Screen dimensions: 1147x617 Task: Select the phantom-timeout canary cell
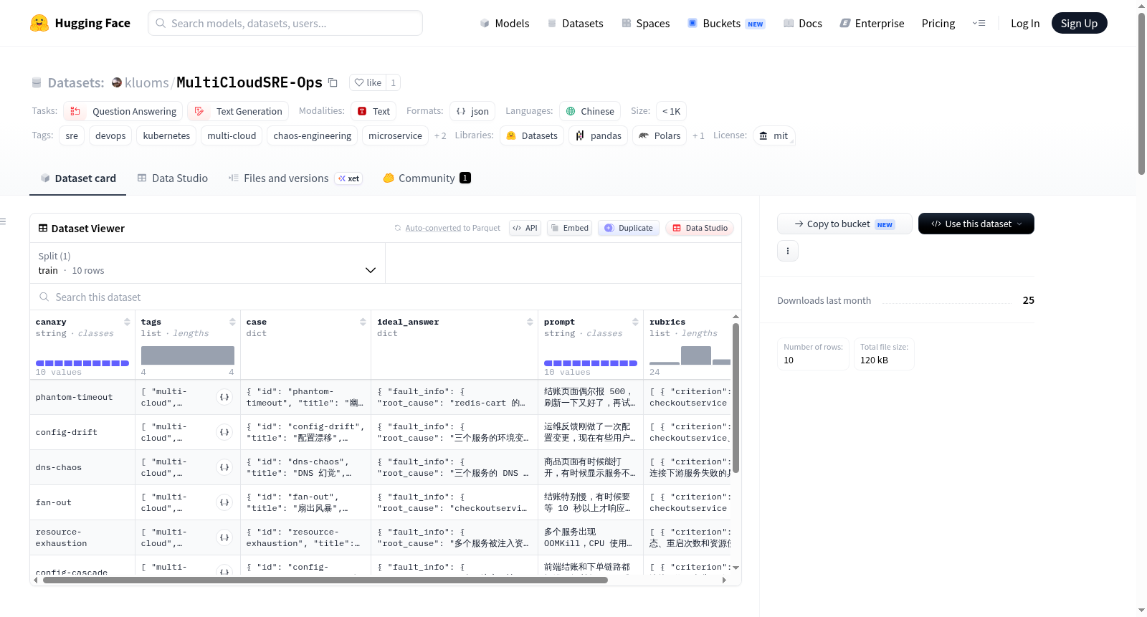pyautogui.click(x=82, y=397)
